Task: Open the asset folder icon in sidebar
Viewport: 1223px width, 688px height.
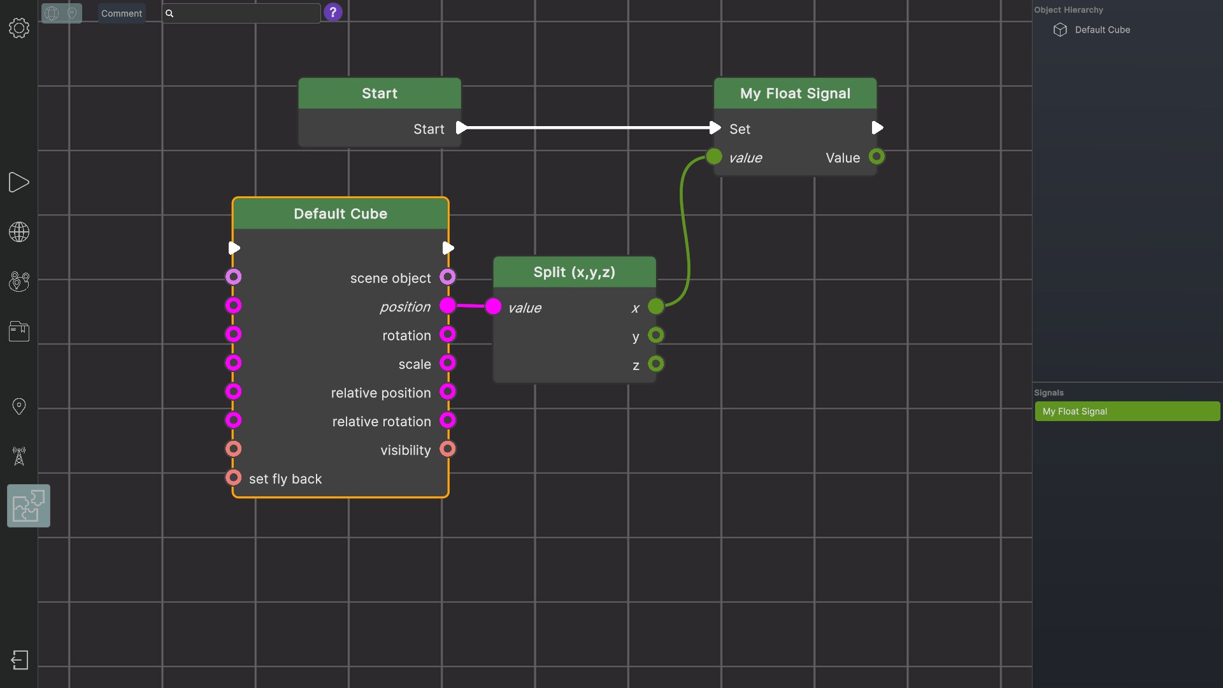Action: point(19,331)
